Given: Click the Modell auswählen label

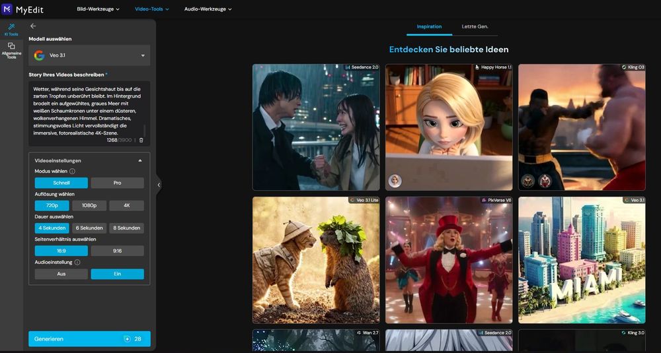Looking at the screenshot, I should 50,39.
